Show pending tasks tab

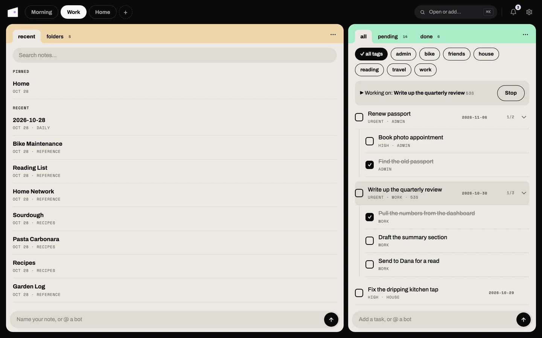point(393,36)
